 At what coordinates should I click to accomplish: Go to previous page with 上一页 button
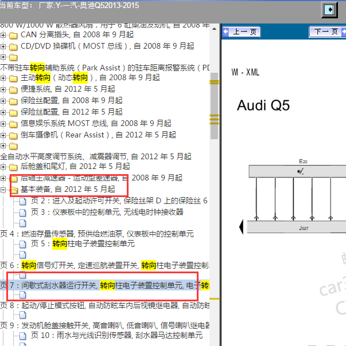pos(241,32)
